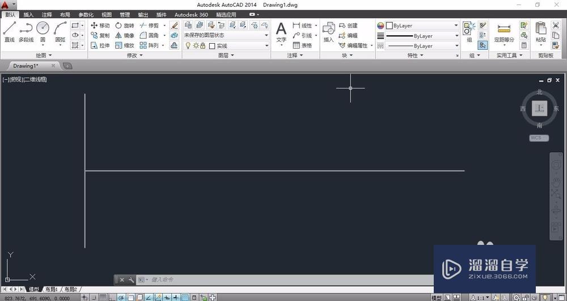The height and width of the screenshot is (301, 567).
Task: Click the Erase brush icon in Modify panel
Action: [x=174, y=26]
